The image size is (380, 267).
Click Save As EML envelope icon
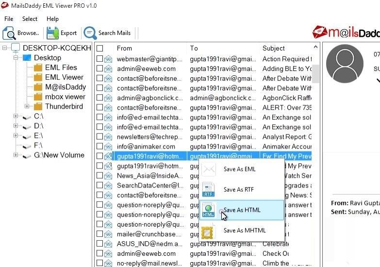(209, 169)
